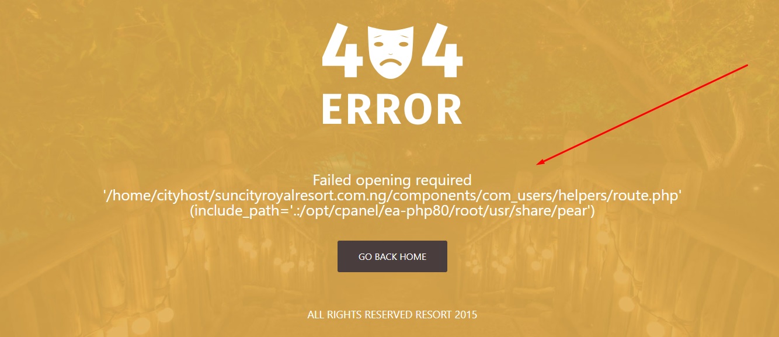
Task: Click the GO BACK HOME button
Action: pos(392,256)
